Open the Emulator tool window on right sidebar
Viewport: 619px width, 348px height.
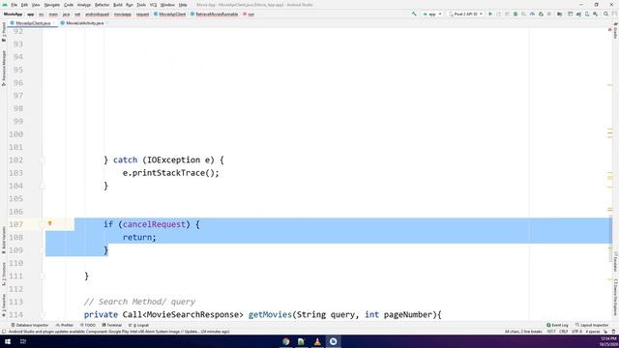pyautogui.click(x=615, y=262)
